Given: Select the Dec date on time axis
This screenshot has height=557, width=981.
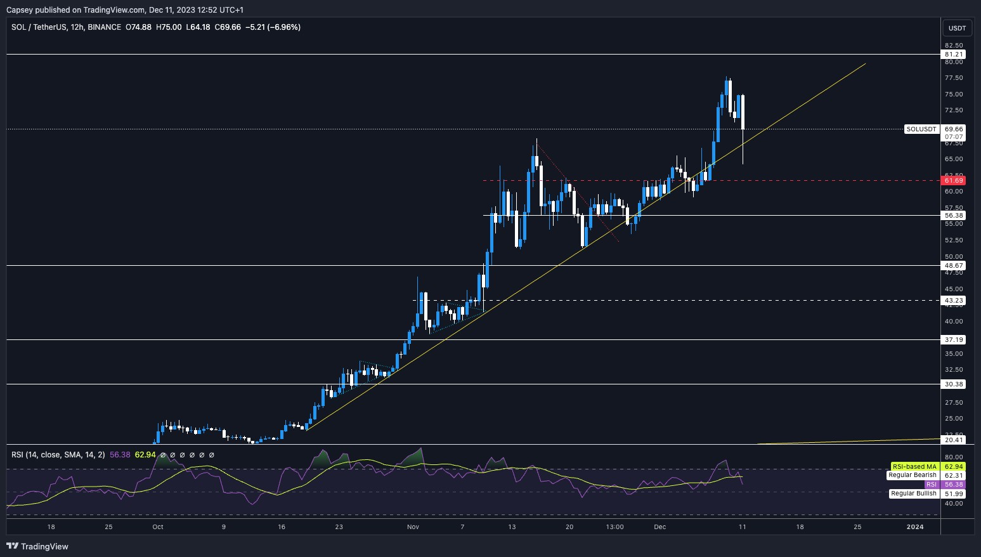Looking at the screenshot, I should click(x=660, y=527).
